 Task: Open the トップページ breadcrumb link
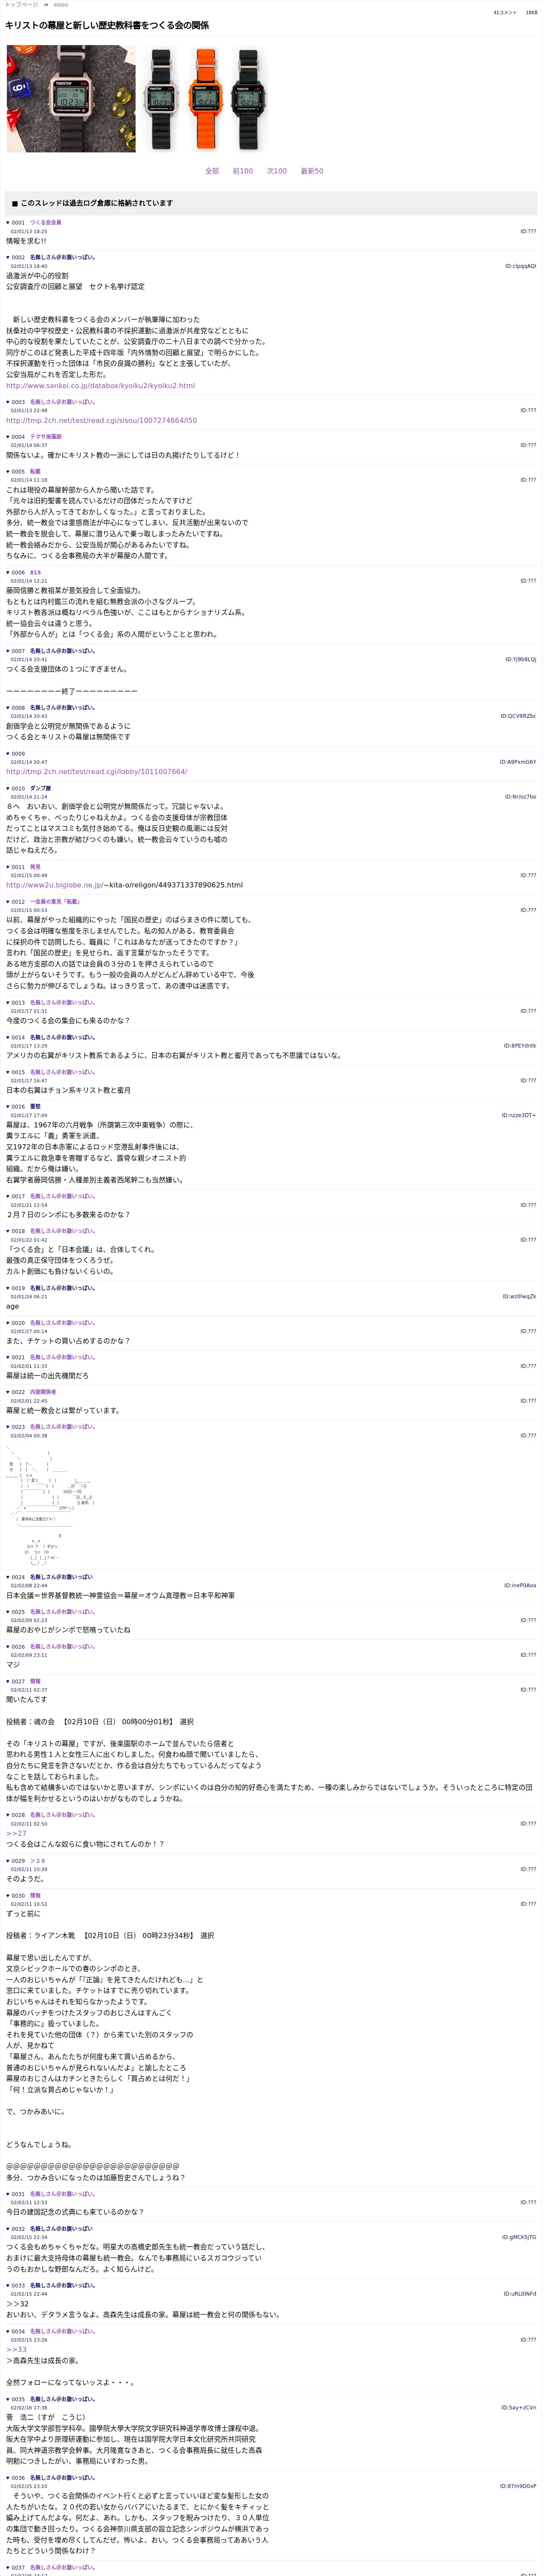[x=20, y=5]
